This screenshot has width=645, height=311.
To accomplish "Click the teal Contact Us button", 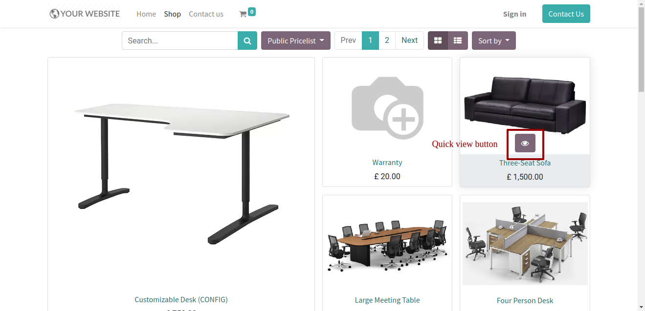I will click(566, 14).
